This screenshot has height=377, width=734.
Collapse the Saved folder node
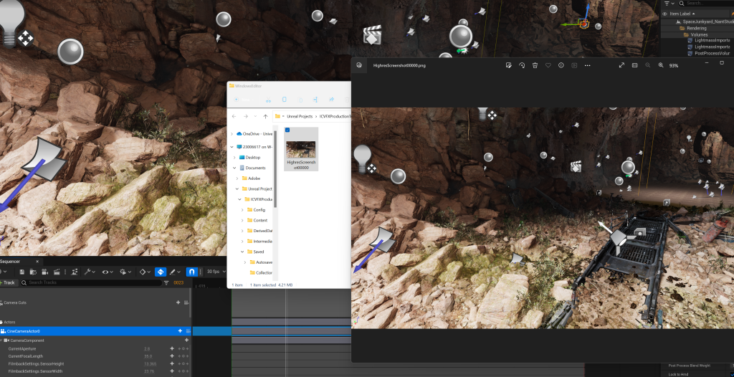point(242,252)
